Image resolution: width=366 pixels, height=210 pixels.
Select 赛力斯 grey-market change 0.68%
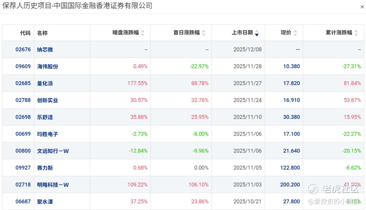pyautogui.click(x=140, y=168)
